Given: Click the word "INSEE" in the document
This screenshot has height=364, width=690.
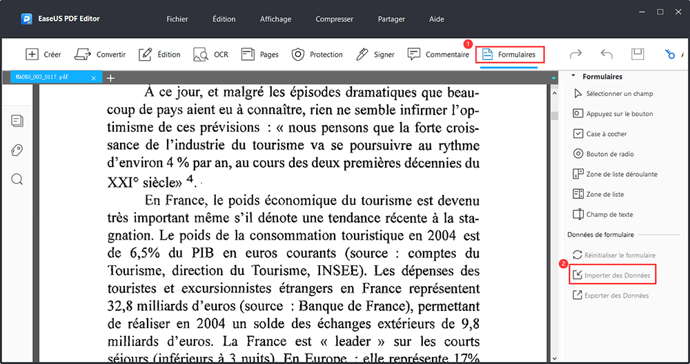Looking at the screenshot, I should click(x=337, y=270).
